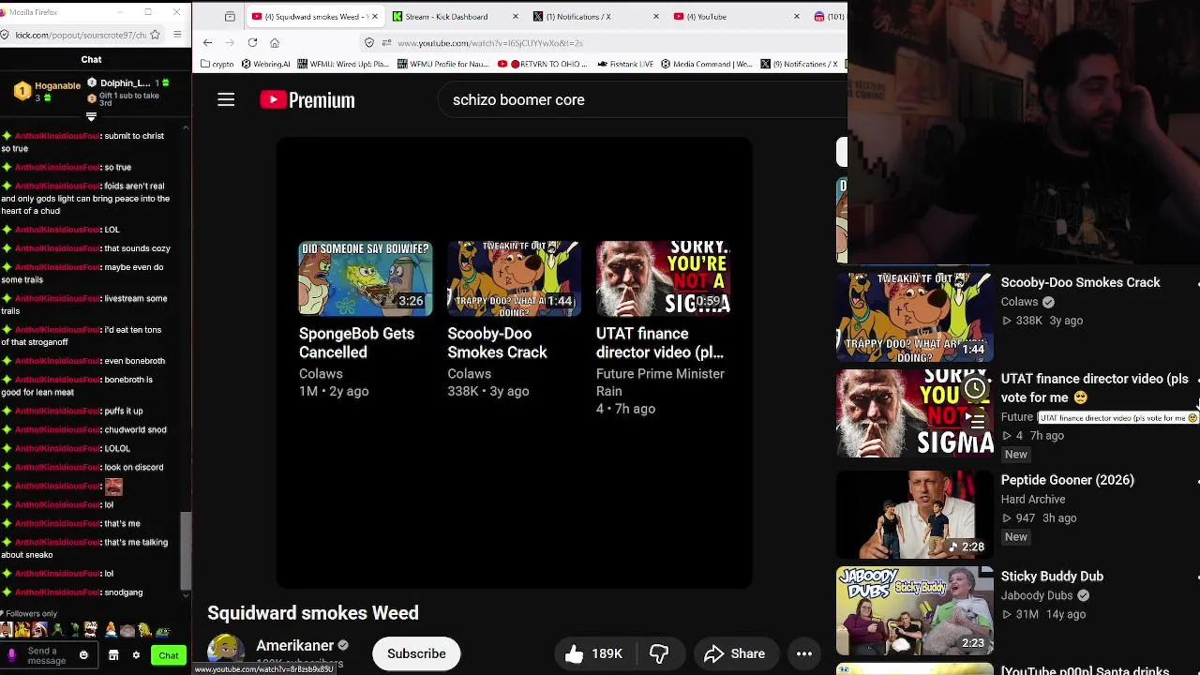Reload the YouTube page
This screenshot has height=675, width=1200.
pos(252,43)
